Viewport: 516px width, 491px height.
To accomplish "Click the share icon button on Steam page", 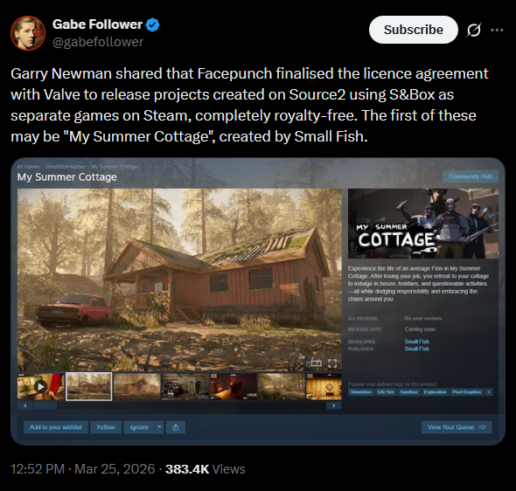I will tap(176, 427).
